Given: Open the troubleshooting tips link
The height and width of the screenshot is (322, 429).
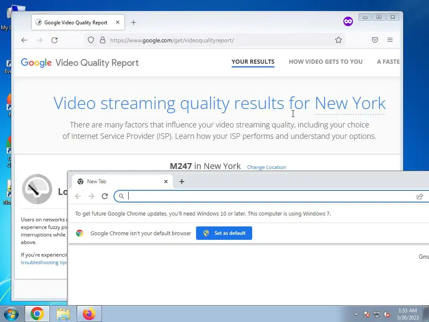Looking at the screenshot, I should [x=44, y=262].
